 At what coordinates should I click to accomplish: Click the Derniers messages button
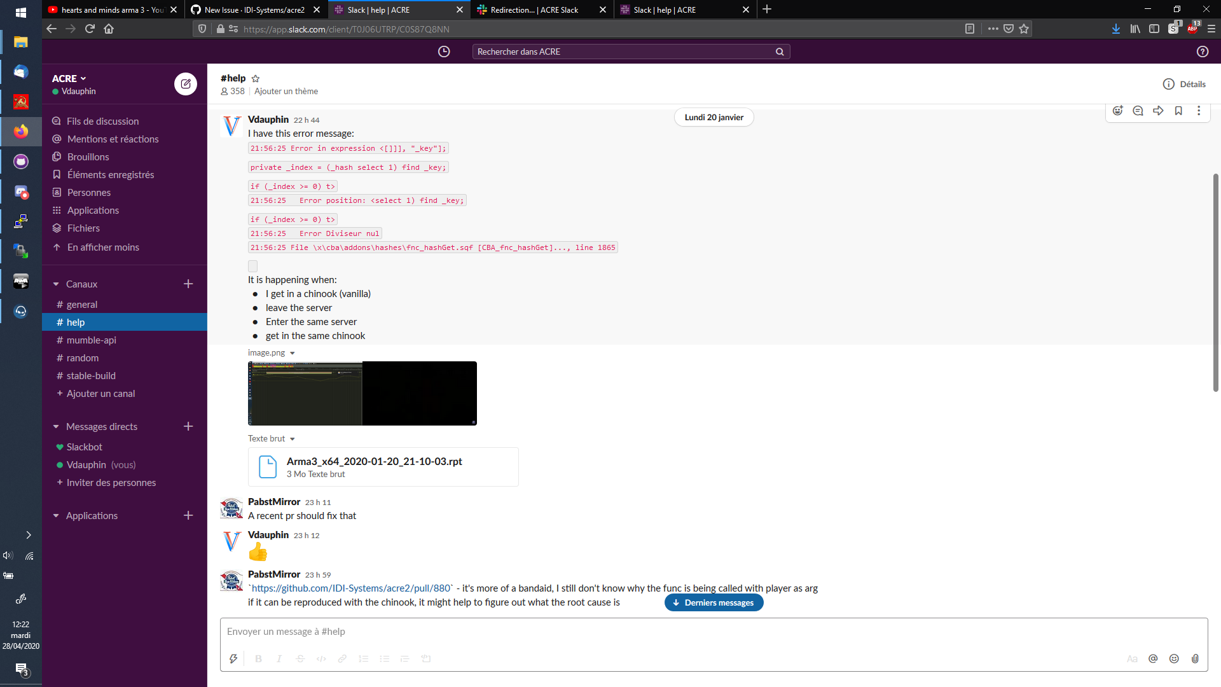click(714, 602)
